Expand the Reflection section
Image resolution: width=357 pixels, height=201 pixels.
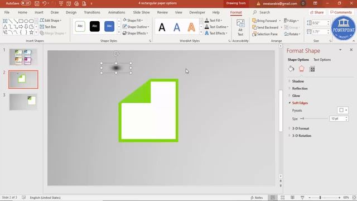[x=300, y=88]
